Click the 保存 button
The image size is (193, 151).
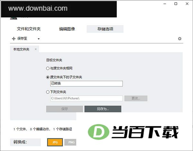pos(65,109)
